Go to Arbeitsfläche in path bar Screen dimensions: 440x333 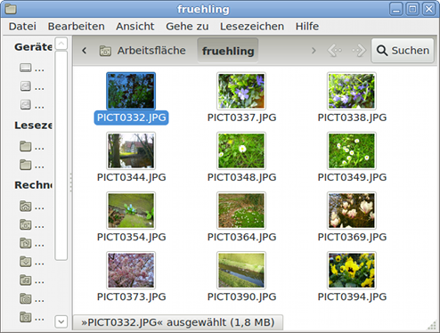click(x=143, y=51)
